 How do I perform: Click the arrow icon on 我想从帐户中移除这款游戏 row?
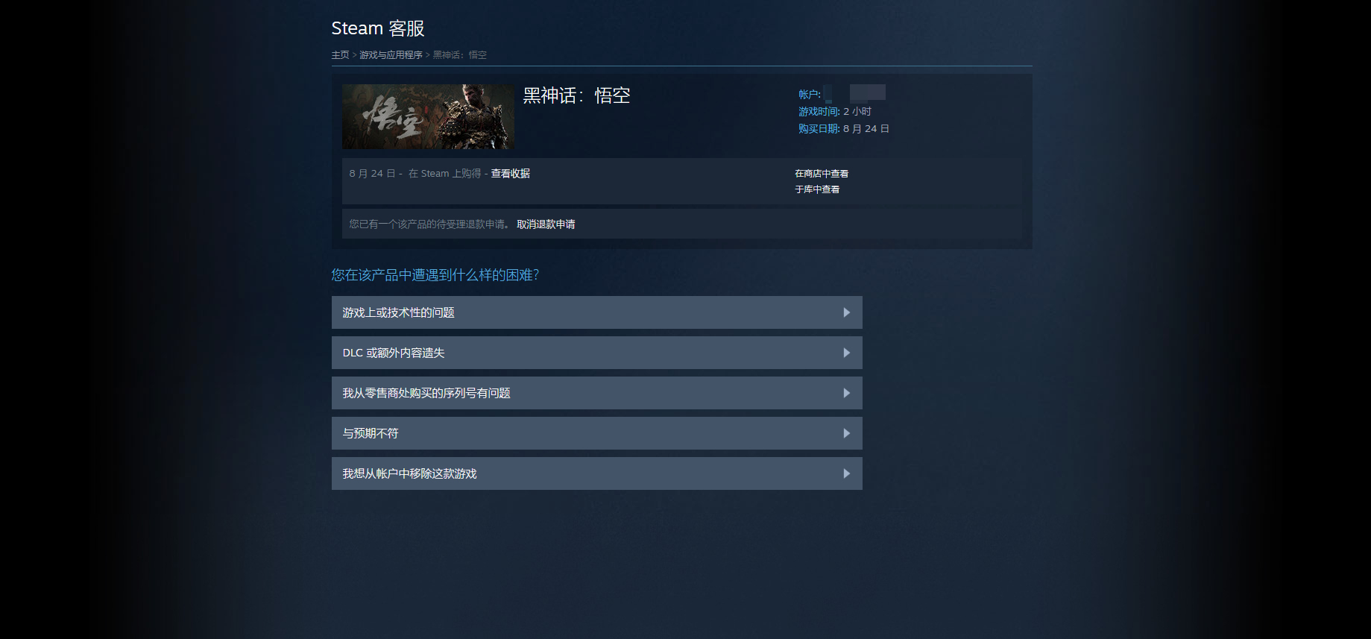pyautogui.click(x=846, y=473)
